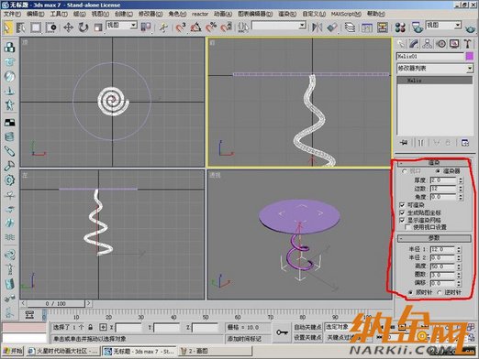Toggle the 3D Snaps magnet icon
The image size is (479, 359).
point(181,27)
